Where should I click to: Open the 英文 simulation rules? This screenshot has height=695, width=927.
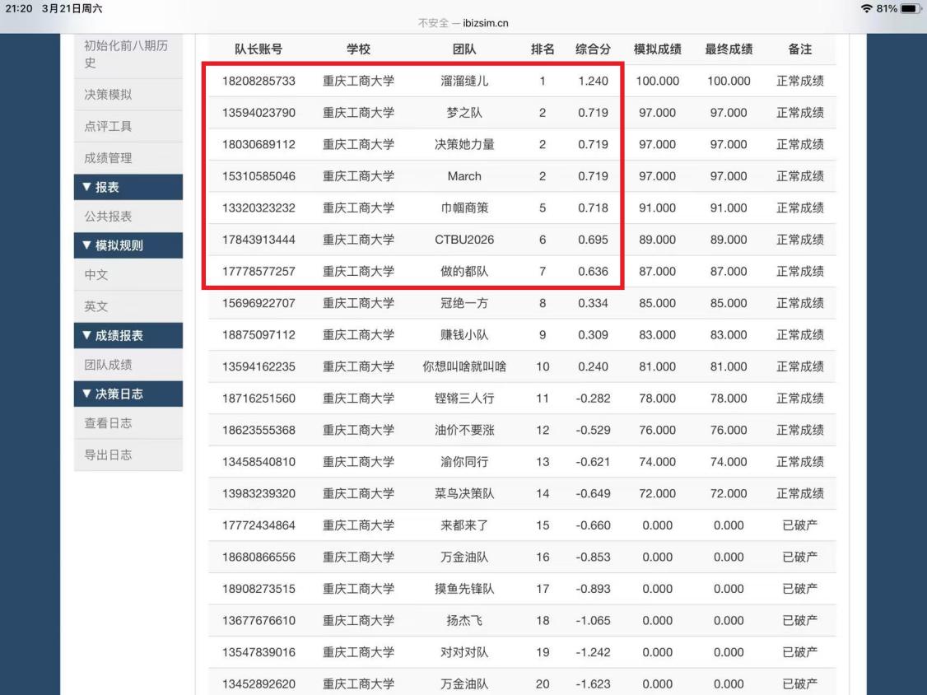96,306
